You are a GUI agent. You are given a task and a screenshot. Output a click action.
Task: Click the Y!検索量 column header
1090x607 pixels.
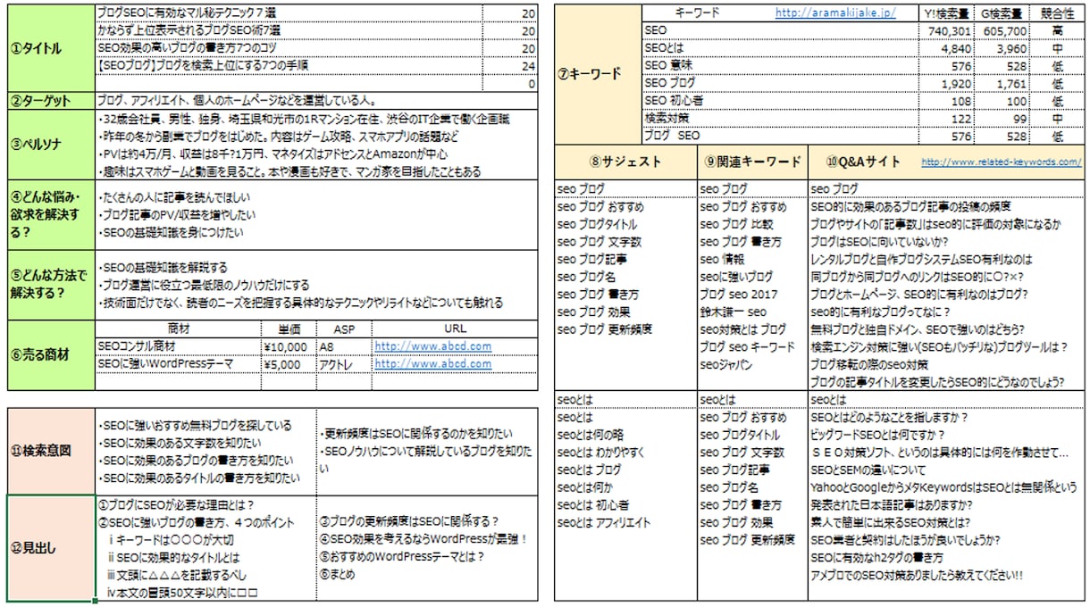pyautogui.click(x=946, y=13)
